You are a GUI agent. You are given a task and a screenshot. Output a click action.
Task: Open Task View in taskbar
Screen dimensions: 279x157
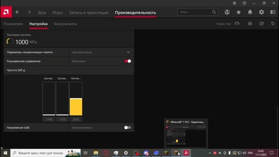[85, 153]
